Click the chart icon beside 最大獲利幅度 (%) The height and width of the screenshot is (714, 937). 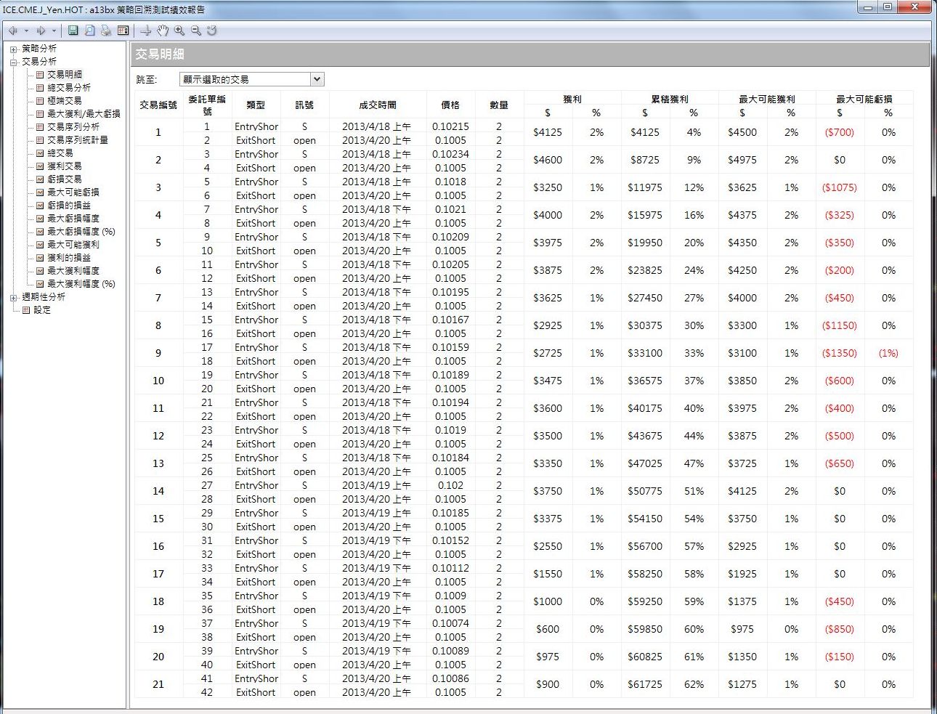click(x=40, y=284)
